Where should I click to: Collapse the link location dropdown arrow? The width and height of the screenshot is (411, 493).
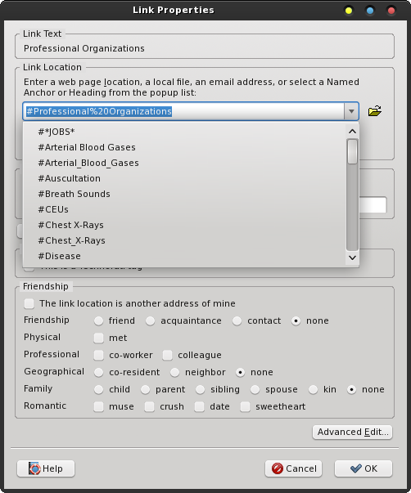pos(351,111)
